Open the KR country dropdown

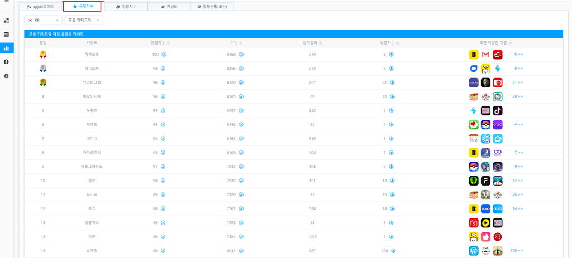tap(43, 21)
